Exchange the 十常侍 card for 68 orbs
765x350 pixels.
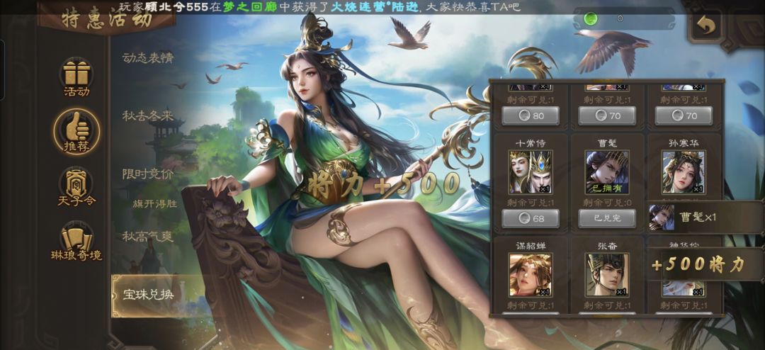[x=531, y=218]
